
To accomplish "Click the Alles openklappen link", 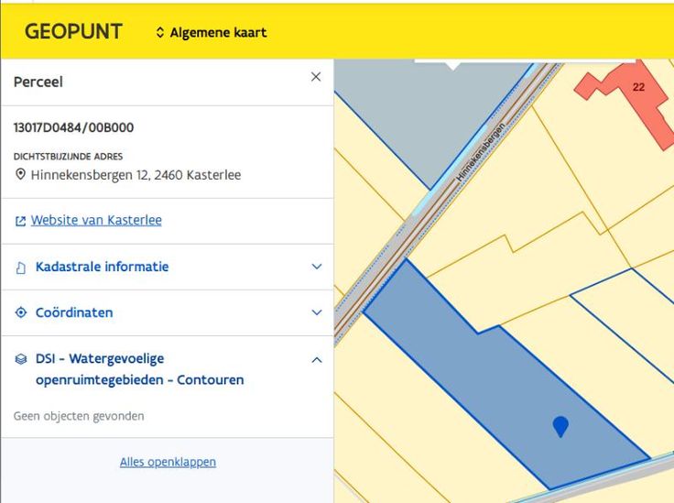I will pos(168,462).
